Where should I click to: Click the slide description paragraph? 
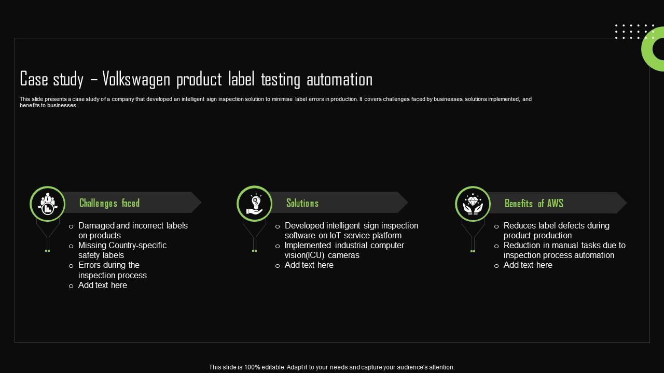(275, 102)
